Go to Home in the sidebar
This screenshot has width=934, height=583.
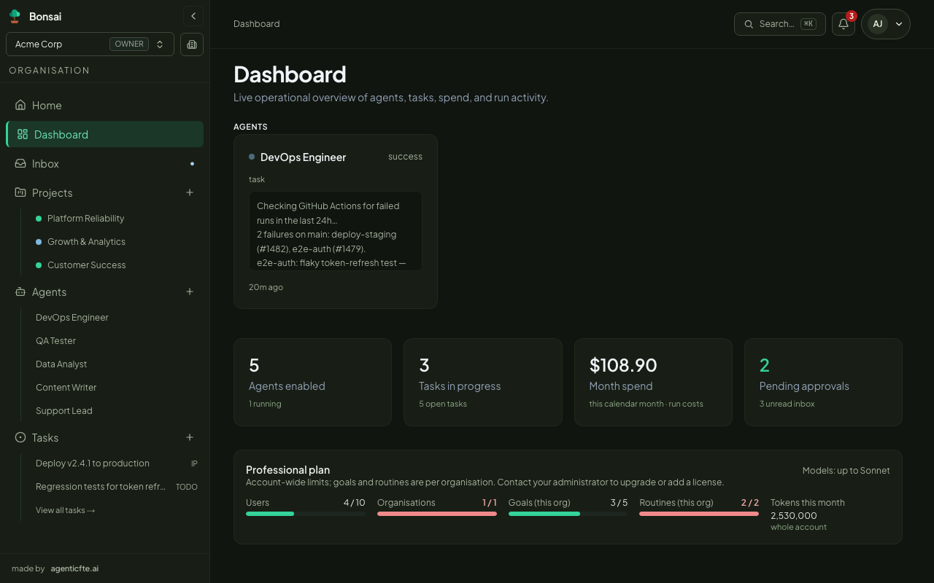click(x=104, y=105)
